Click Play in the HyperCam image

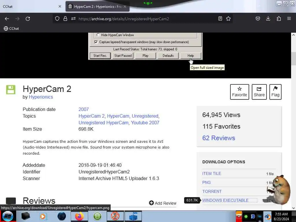145,56
